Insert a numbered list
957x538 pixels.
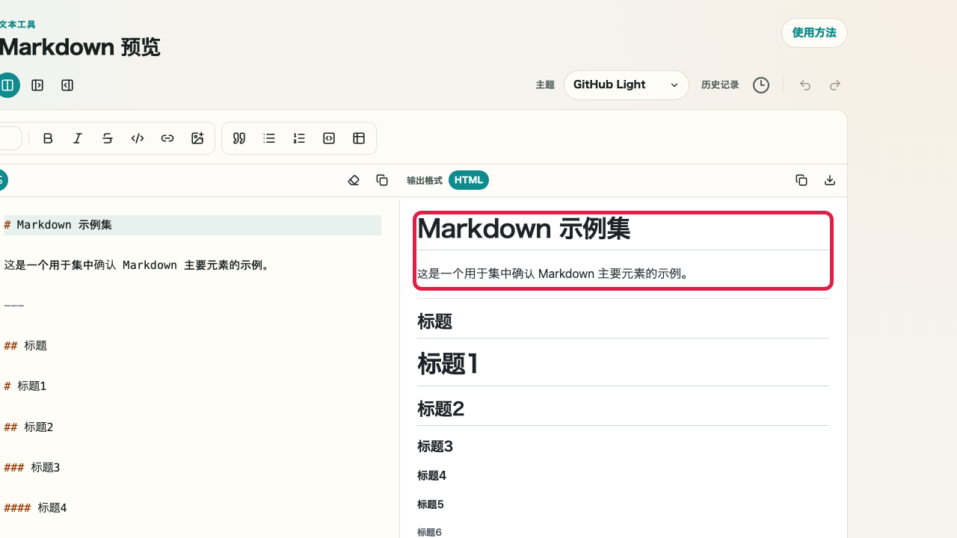pyautogui.click(x=299, y=138)
